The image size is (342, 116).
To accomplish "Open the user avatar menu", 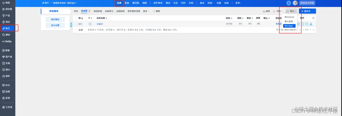I will [295, 3].
